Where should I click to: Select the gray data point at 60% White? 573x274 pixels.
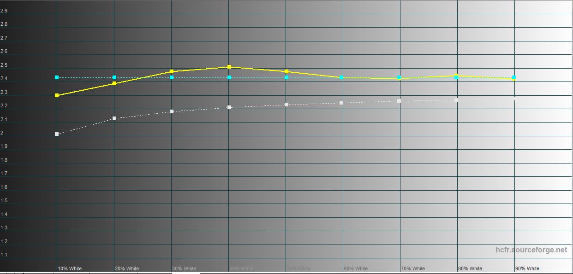[341, 103]
